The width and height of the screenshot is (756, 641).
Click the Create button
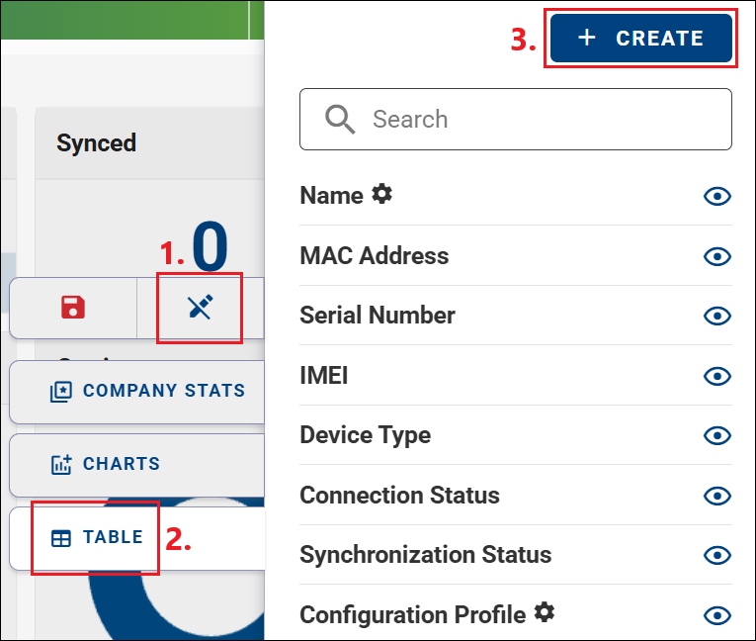640,39
